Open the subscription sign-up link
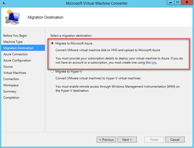194x148 pixels. point(154,63)
